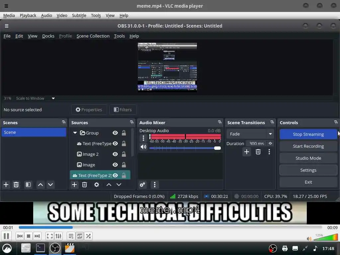The image size is (340, 255).
Task: Pause playback in VLC
Action: (x=7, y=236)
